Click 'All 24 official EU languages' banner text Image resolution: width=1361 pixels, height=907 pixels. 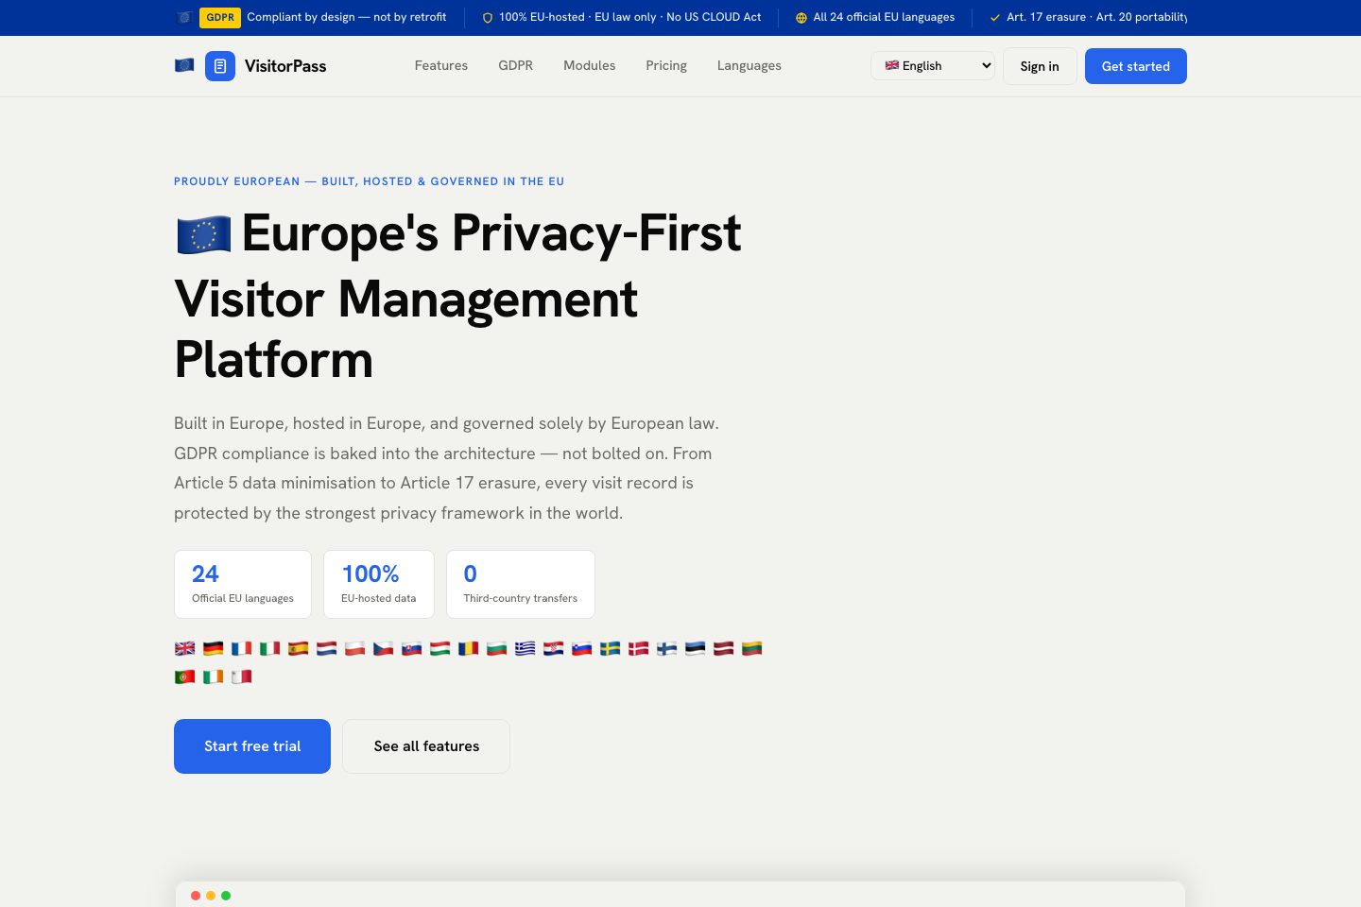point(884,17)
